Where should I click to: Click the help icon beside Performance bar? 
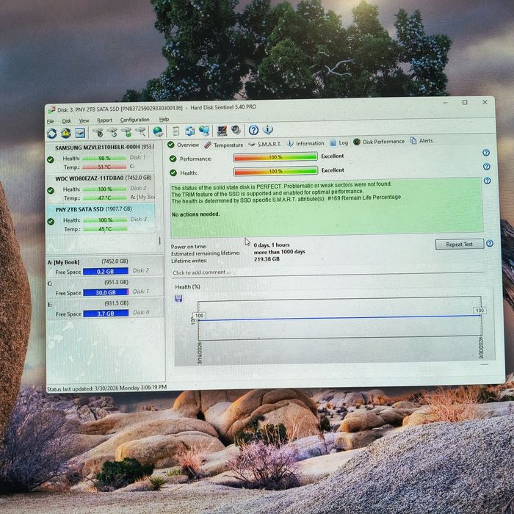tap(486, 153)
